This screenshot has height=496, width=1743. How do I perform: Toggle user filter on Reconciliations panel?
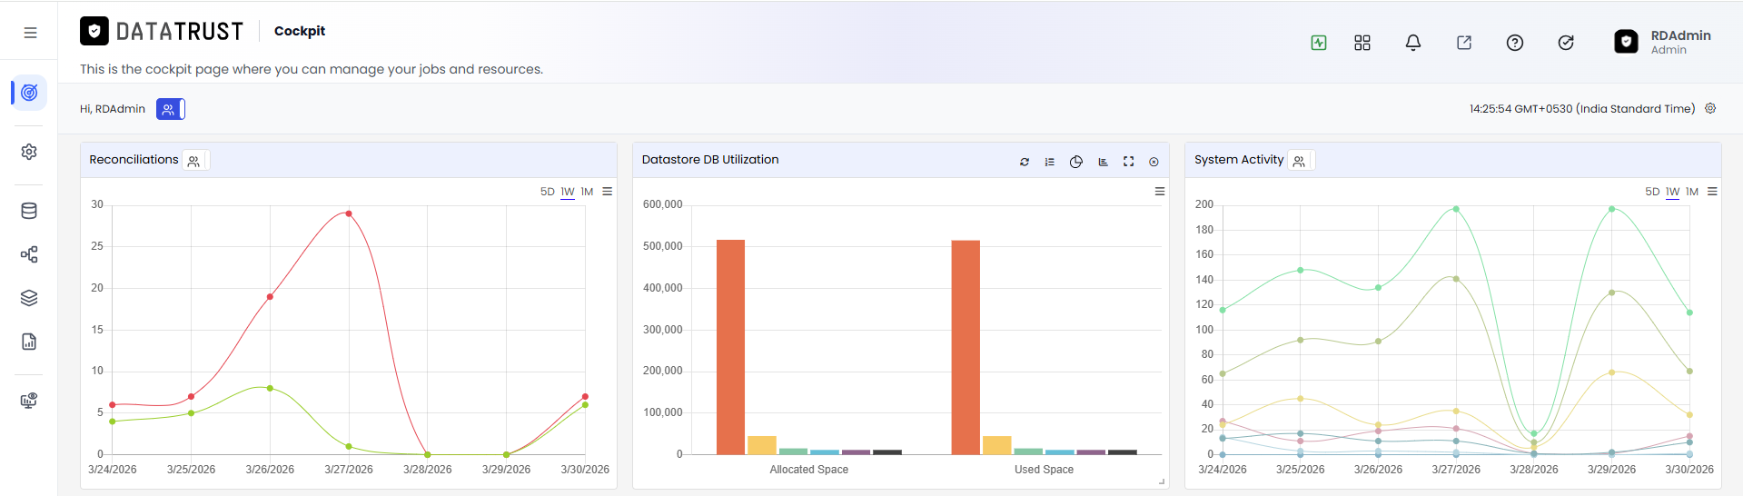pyautogui.click(x=194, y=161)
